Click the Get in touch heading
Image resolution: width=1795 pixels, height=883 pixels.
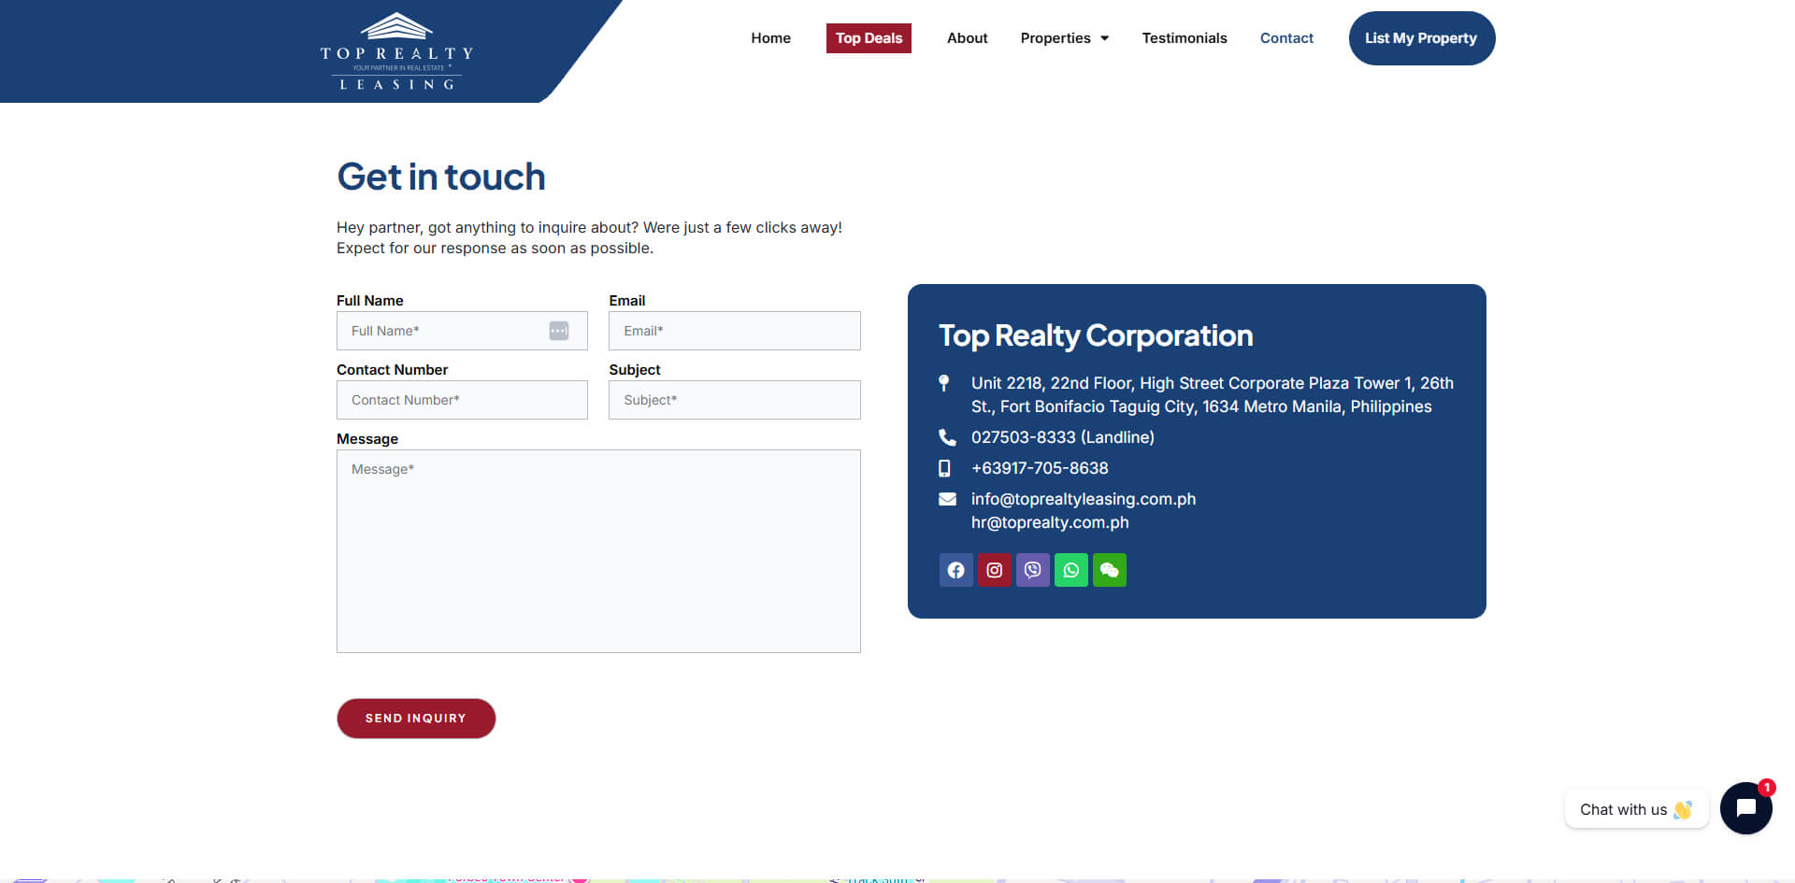click(441, 177)
